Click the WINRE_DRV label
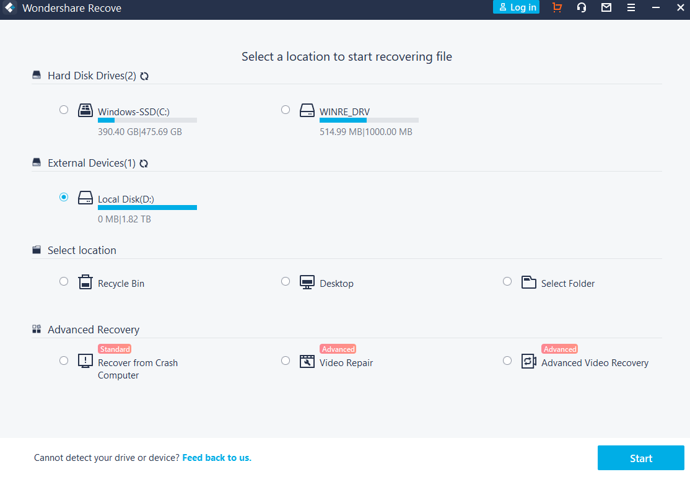 click(x=344, y=112)
